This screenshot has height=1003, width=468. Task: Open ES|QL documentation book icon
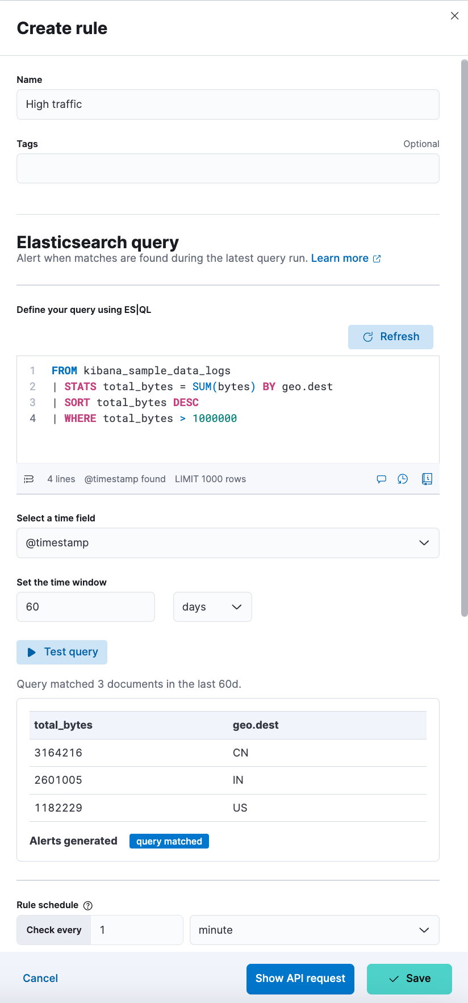tap(427, 479)
